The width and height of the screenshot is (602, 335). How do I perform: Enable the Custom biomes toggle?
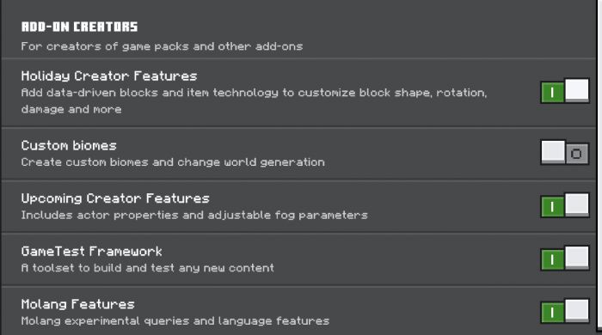(564, 153)
